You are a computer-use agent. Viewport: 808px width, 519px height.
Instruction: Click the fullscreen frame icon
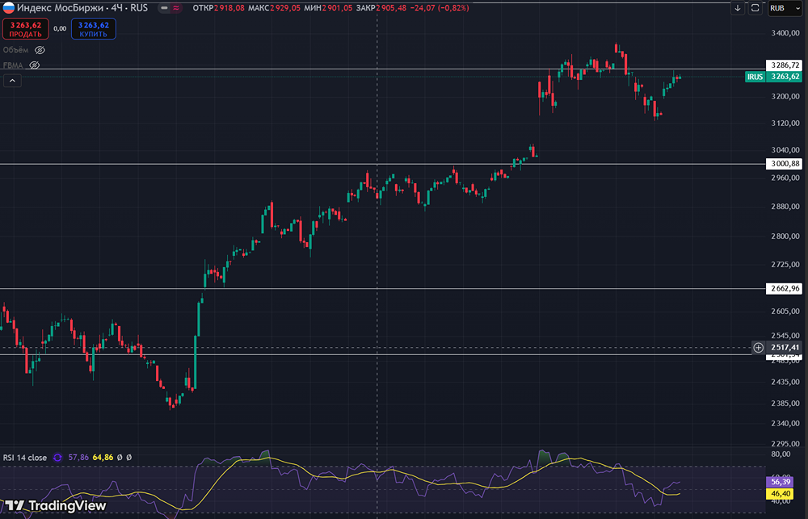(755, 8)
